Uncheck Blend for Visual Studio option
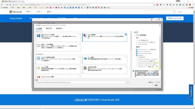The image size is (195, 109). pos(137,51)
